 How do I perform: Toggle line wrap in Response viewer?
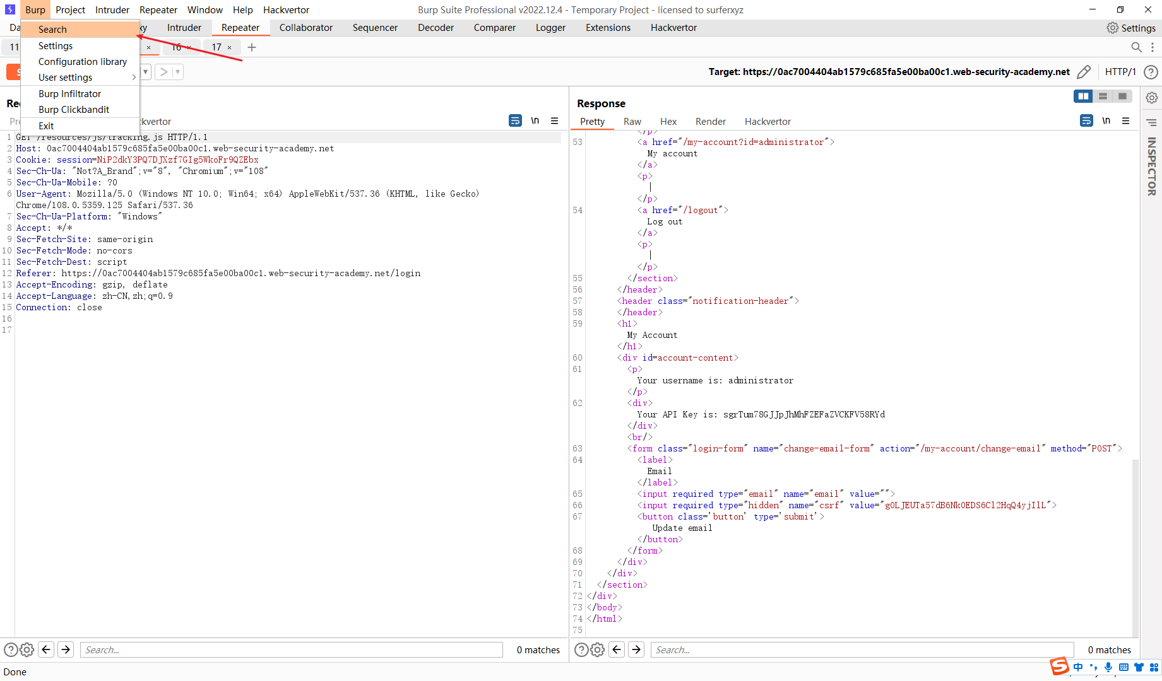tap(1086, 120)
